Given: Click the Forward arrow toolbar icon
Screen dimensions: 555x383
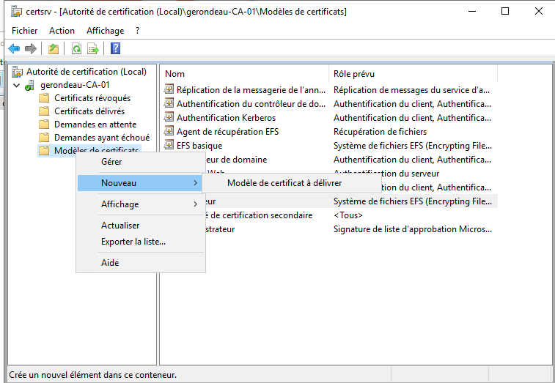Looking at the screenshot, I should (x=31, y=49).
